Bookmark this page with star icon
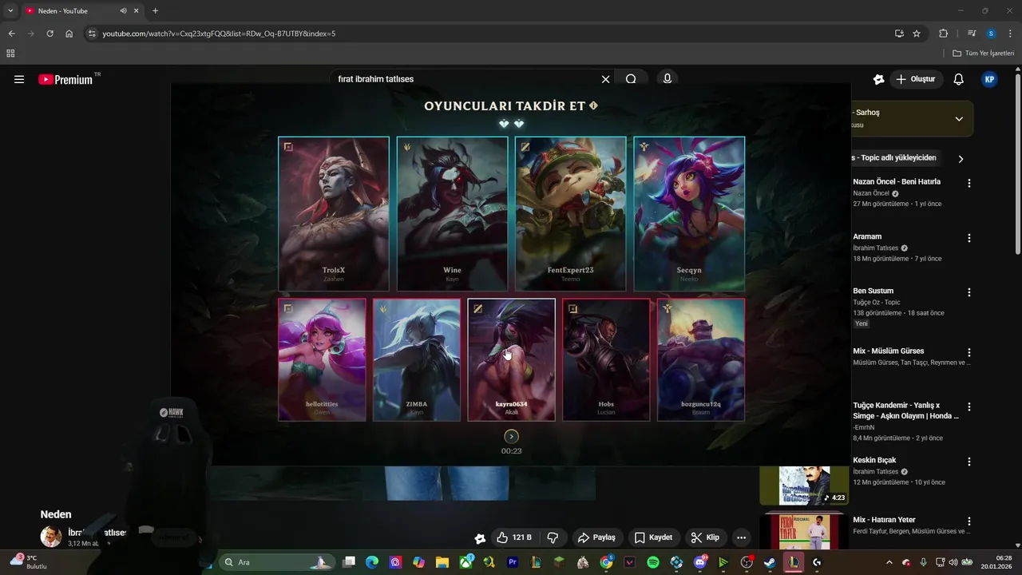Image resolution: width=1022 pixels, height=575 pixels. click(917, 34)
